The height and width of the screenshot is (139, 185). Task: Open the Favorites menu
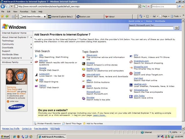(x=24, y=12)
